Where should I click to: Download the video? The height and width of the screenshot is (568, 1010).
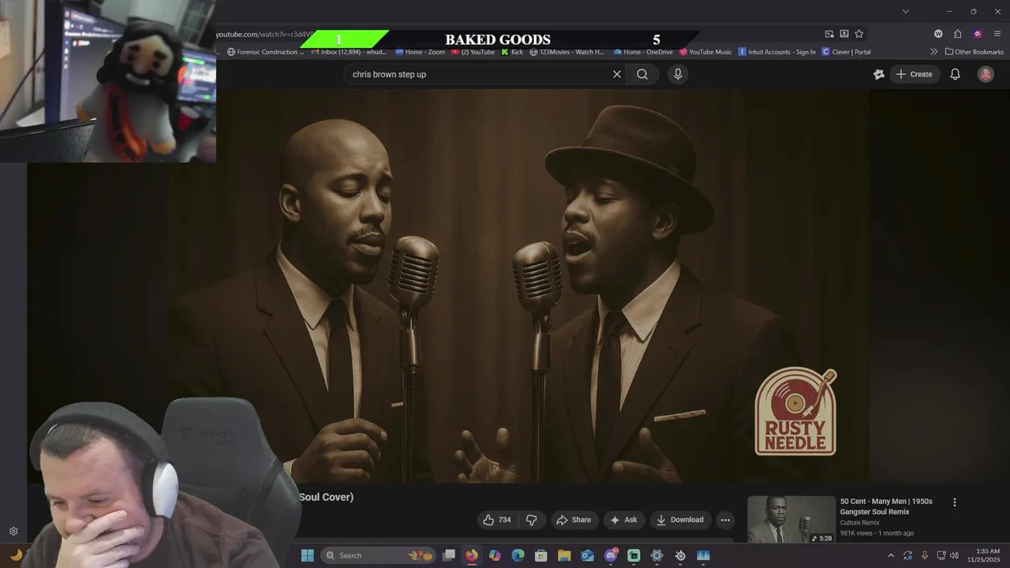680,520
